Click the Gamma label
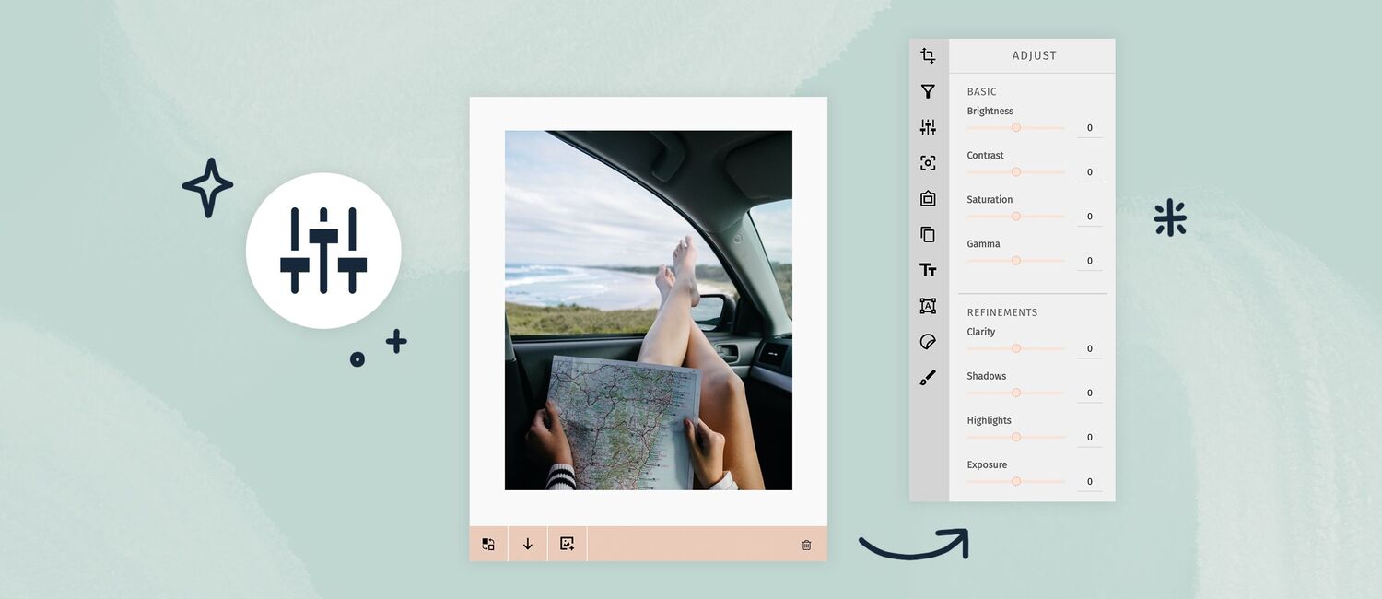 click(x=984, y=244)
